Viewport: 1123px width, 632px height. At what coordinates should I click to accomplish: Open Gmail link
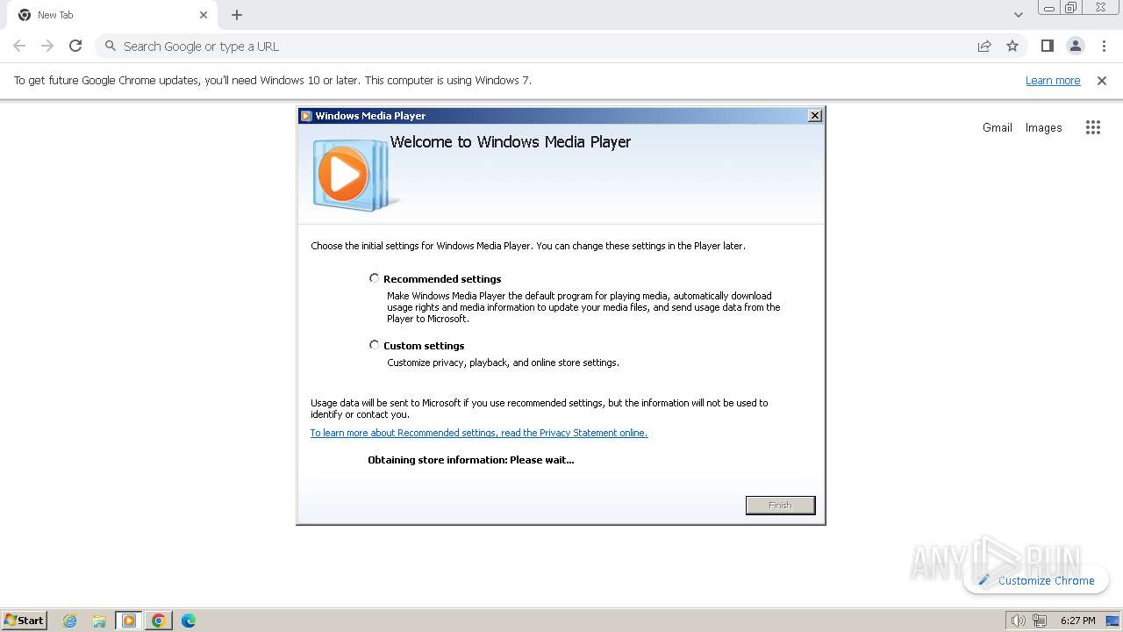[x=998, y=127]
